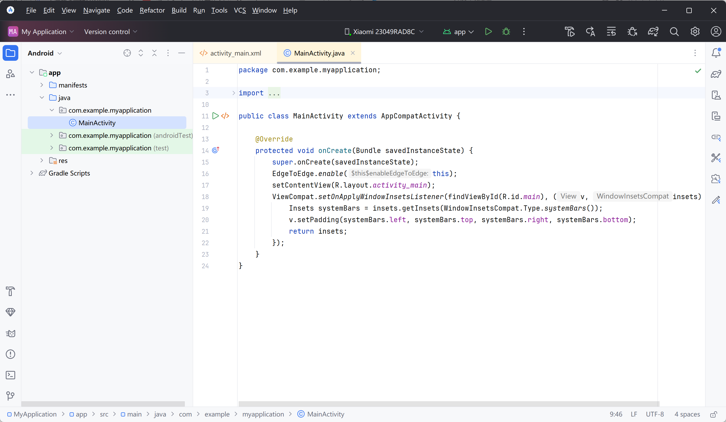This screenshot has height=422, width=726.
Task: Toggle read-only lock in status bar
Action: (713, 414)
